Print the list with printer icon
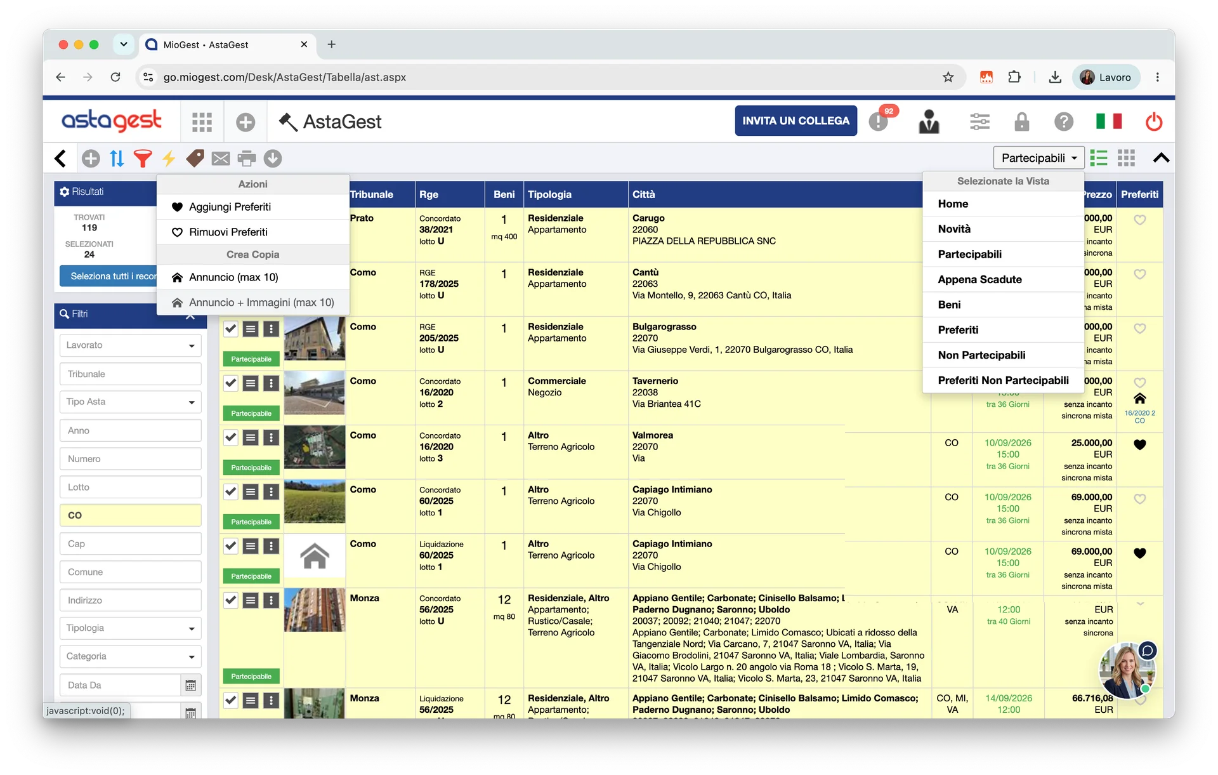 [x=247, y=158]
